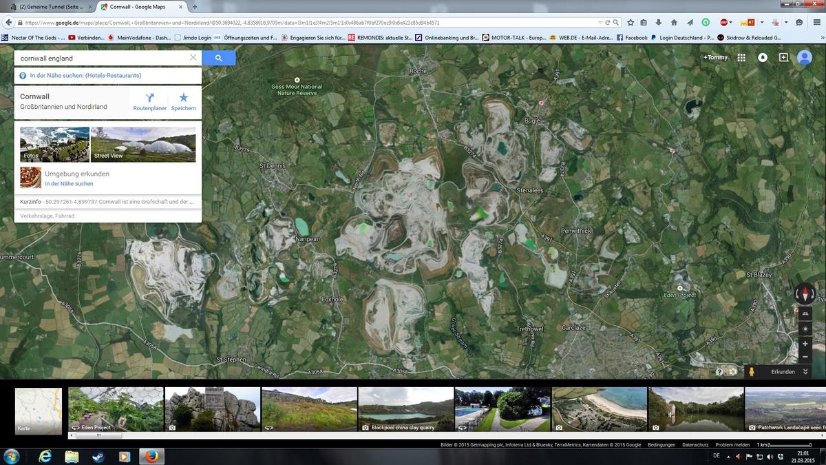The height and width of the screenshot is (465, 826).
Task: Click the blue search magnifier button
Action: coord(218,59)
